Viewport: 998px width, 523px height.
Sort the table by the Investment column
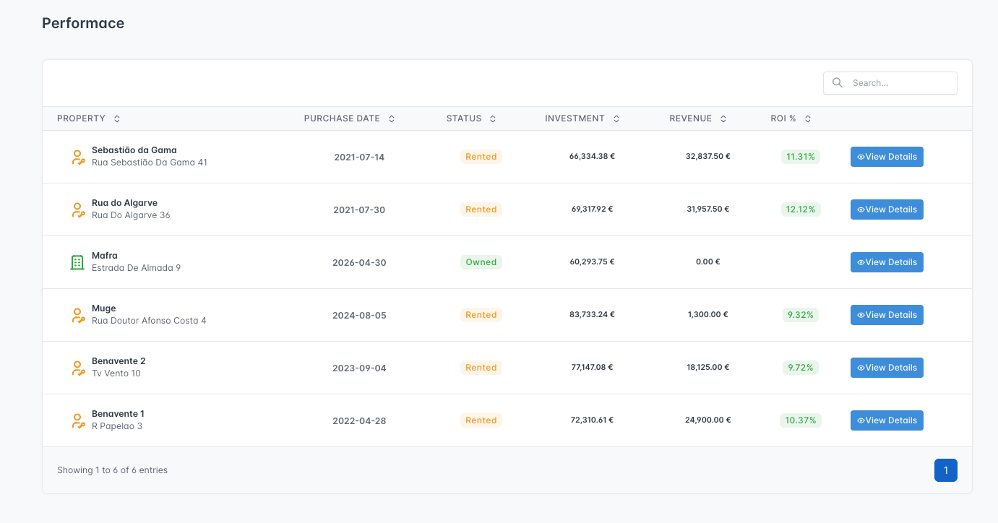point(616,118)
